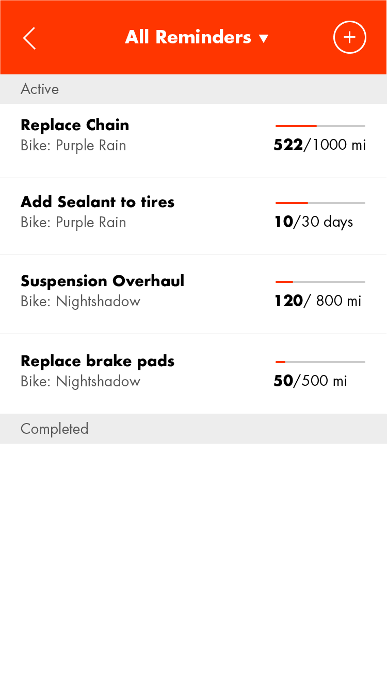The image size is (387, 689).
Task: Open the Replace brake pads reminder
Action: coord(98,361)
